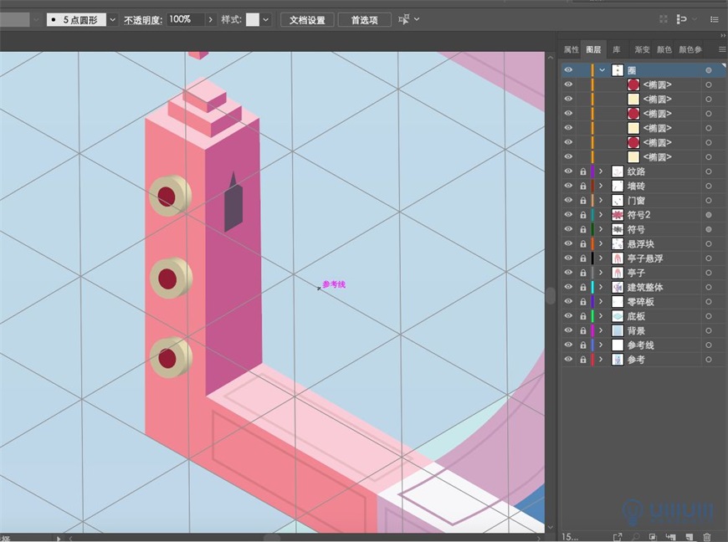Expand the 亭子 layer
Screen dimensions: 728x542
pos(602,272)
